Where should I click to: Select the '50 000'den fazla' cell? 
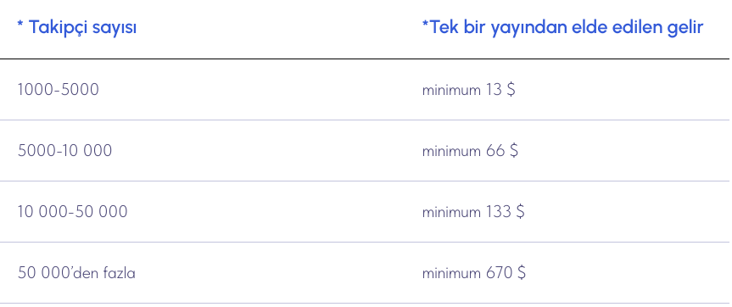(x=76, y=272)
